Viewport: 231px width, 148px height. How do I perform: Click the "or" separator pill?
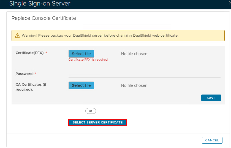coord(91,111)
